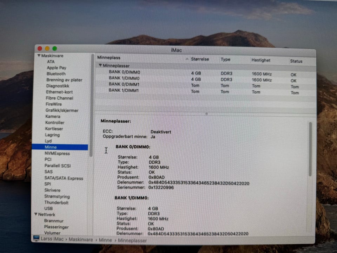Select Thunderbolt in the sidebar
Image resolution: width=337 pixels, height=253 pixels.
(x=56, y=202)
